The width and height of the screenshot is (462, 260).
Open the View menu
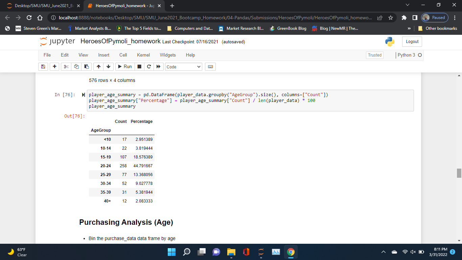pos(83,55)
